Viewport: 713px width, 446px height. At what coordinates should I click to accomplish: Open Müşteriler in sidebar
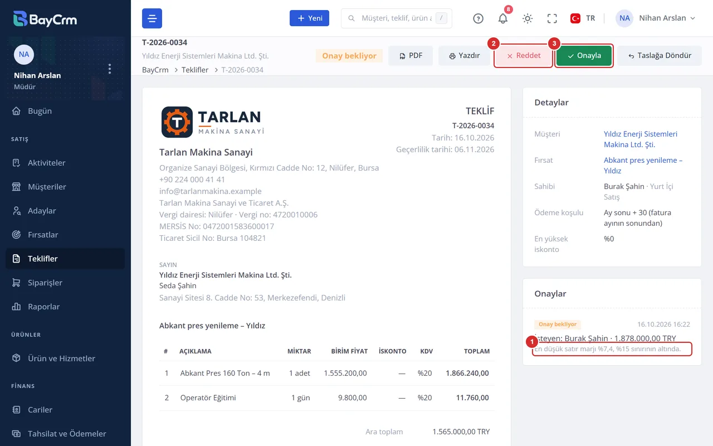(x=65, y=187)
